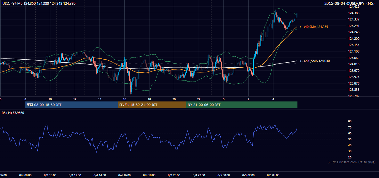Click the 123.878 price axis label
The height and width of the screenshot is (178, 379).
(353, 83)
